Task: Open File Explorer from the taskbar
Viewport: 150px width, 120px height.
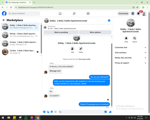Action: coord(9,118)
